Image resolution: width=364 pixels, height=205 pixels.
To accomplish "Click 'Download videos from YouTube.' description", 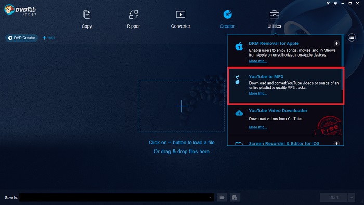I will tap(276, 119).
